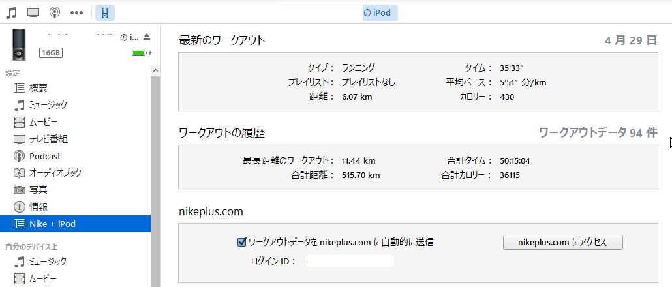Click the sidebar scroll up arrow
Viewport: 672px width, 287px height.
pos(155,70)
